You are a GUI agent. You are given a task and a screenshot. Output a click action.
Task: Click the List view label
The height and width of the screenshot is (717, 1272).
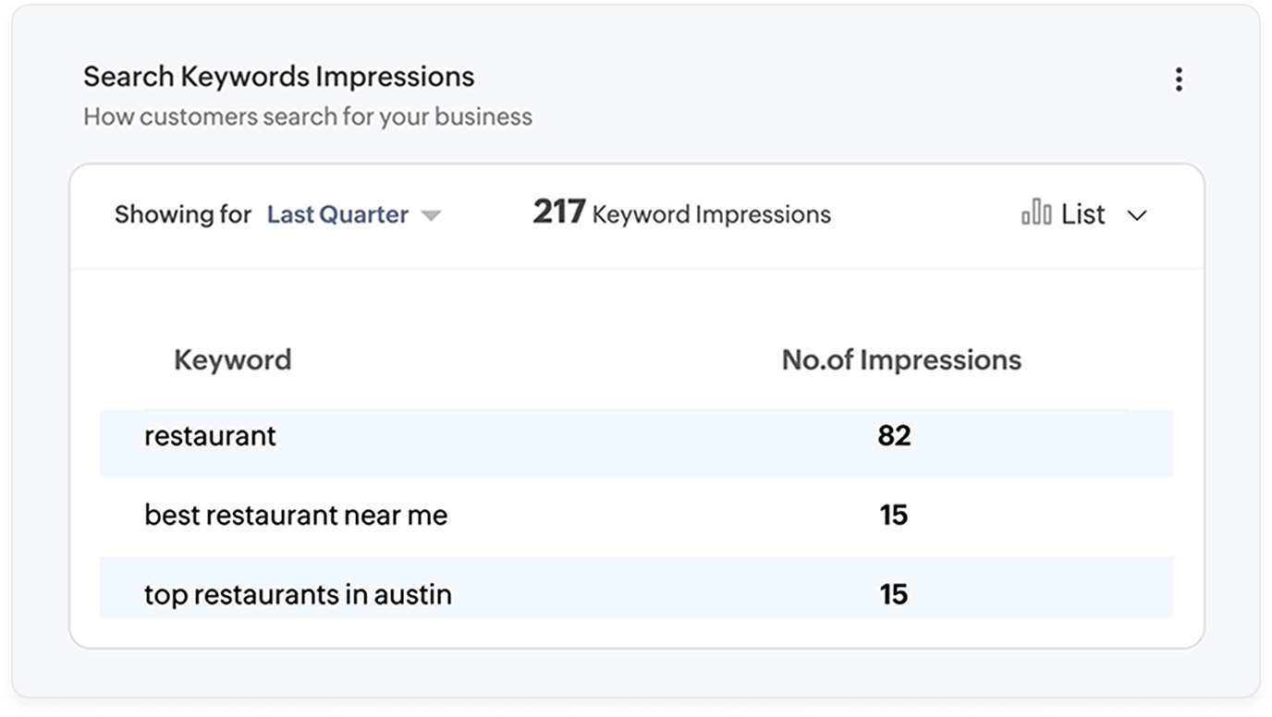(x=1082, y=214)
